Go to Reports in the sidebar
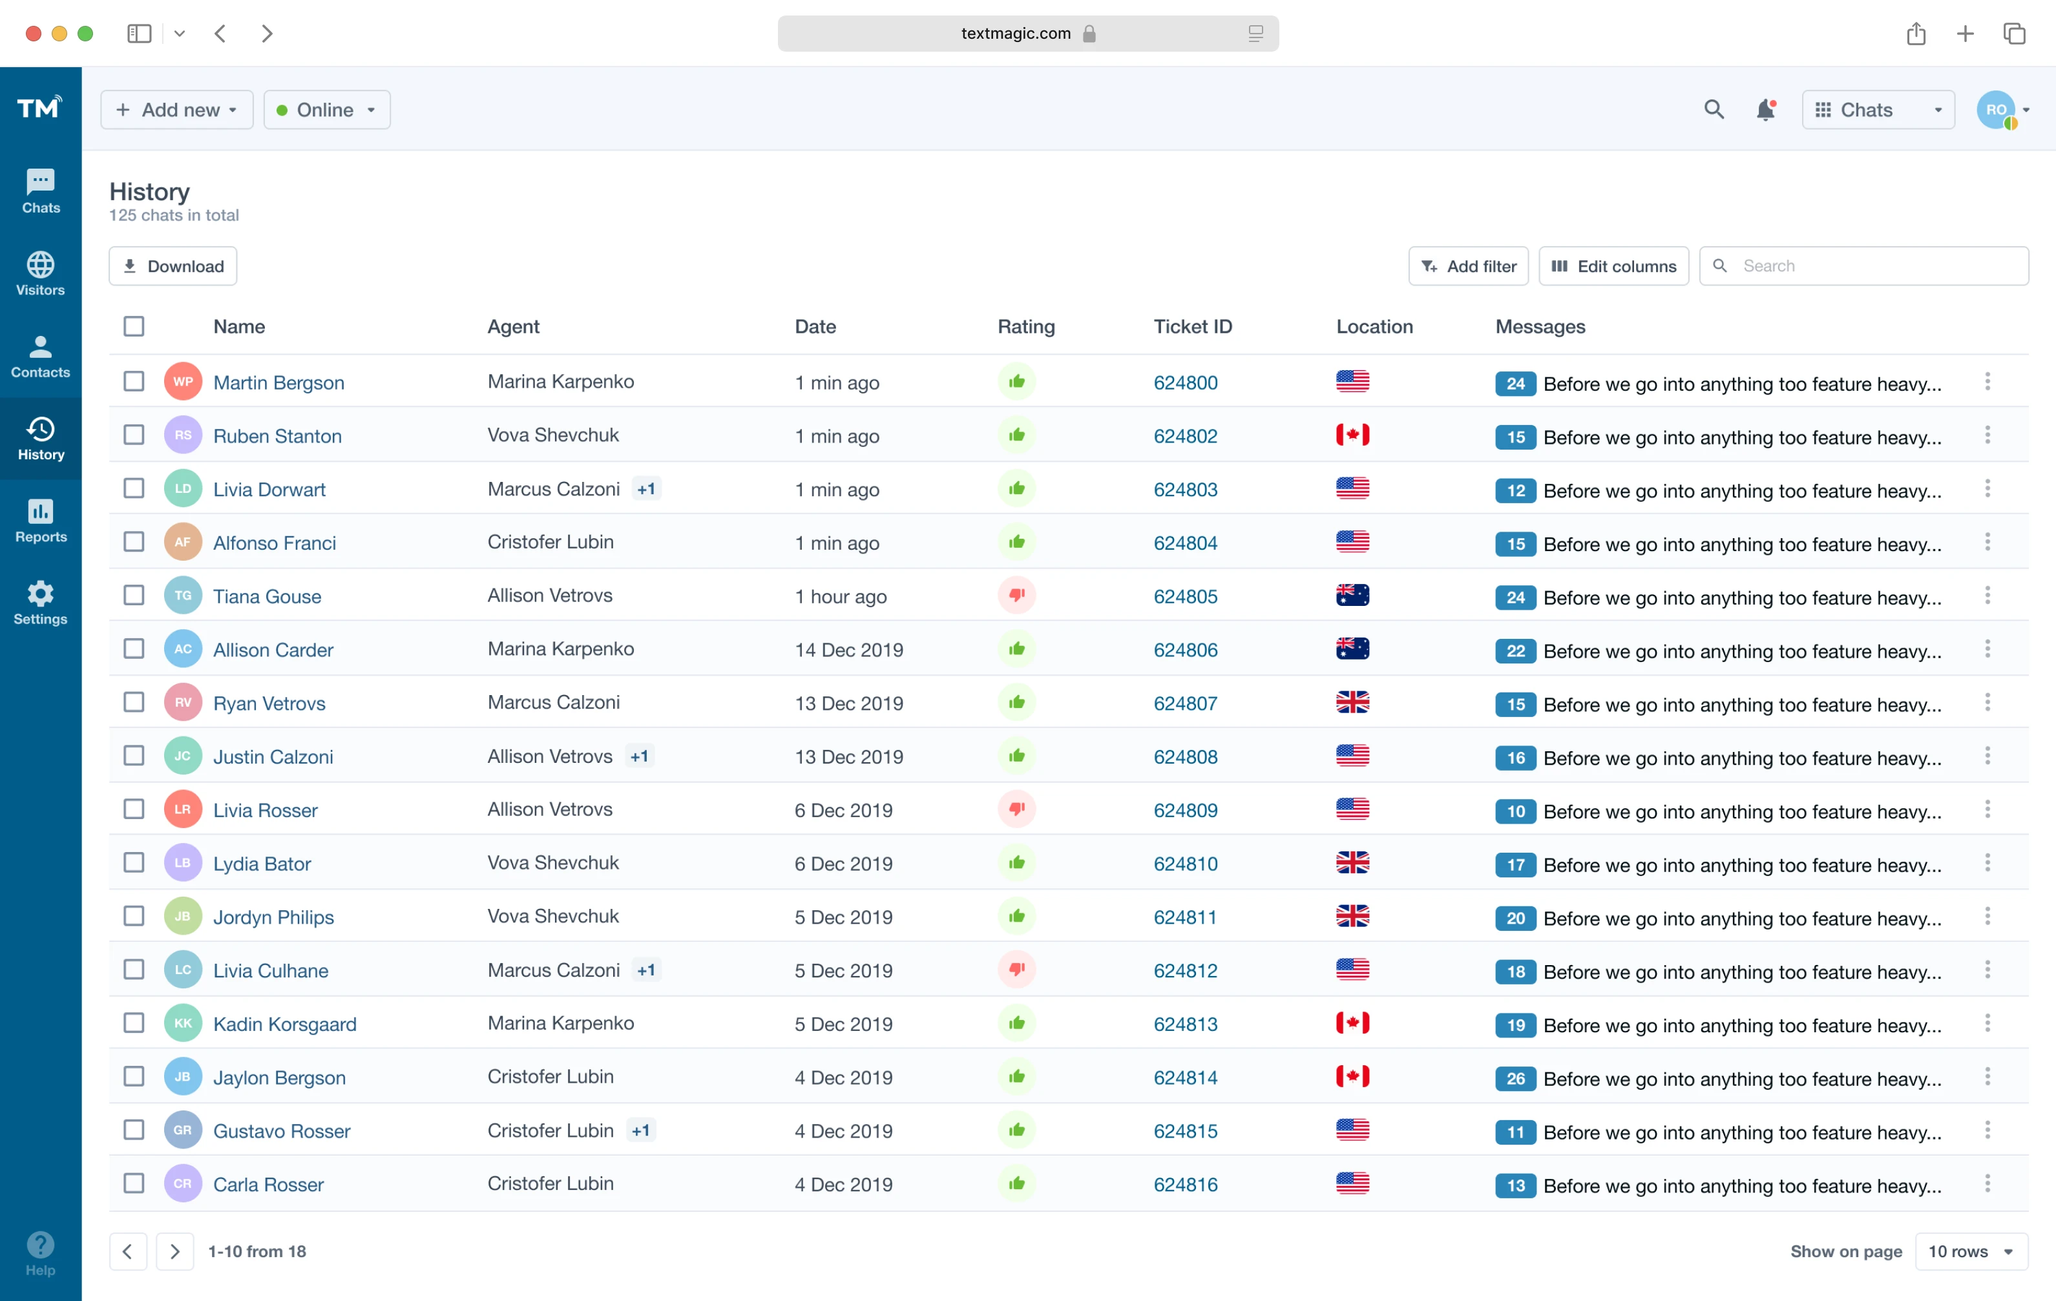The height and width of the screenshot is (1301, 2056). (x=40, y=520)
